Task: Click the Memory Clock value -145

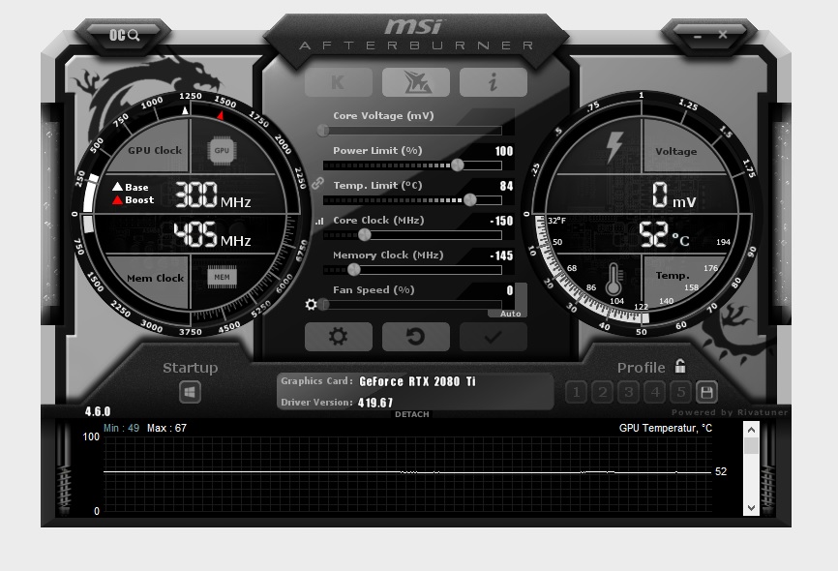Action: [x=501, y=255]
